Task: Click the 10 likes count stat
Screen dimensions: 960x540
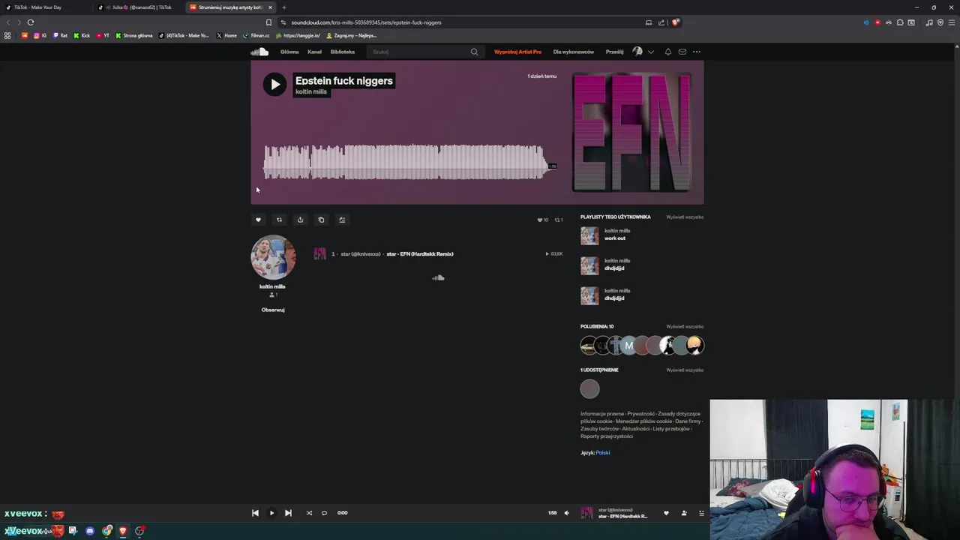Action: tap(543, 220)
